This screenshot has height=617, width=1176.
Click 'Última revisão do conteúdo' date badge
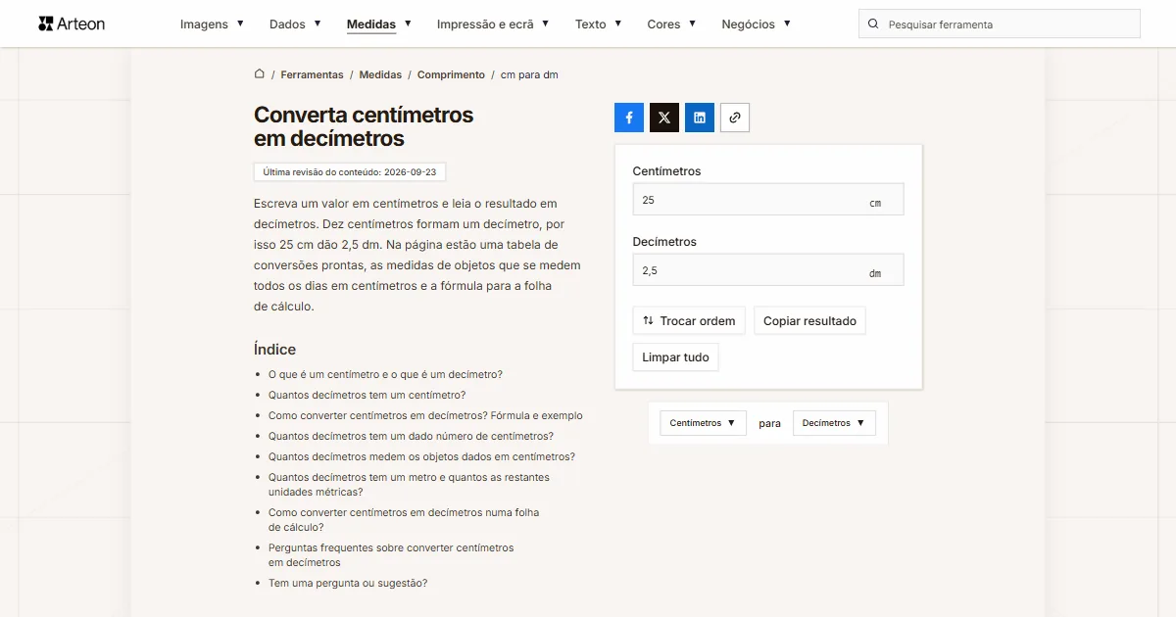[x=350, y=171]
